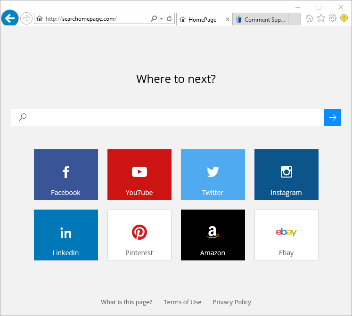
Task: Minimize the browser window
Action: [x=298, y=7]
